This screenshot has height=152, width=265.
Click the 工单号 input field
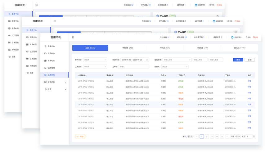(133, 67)
